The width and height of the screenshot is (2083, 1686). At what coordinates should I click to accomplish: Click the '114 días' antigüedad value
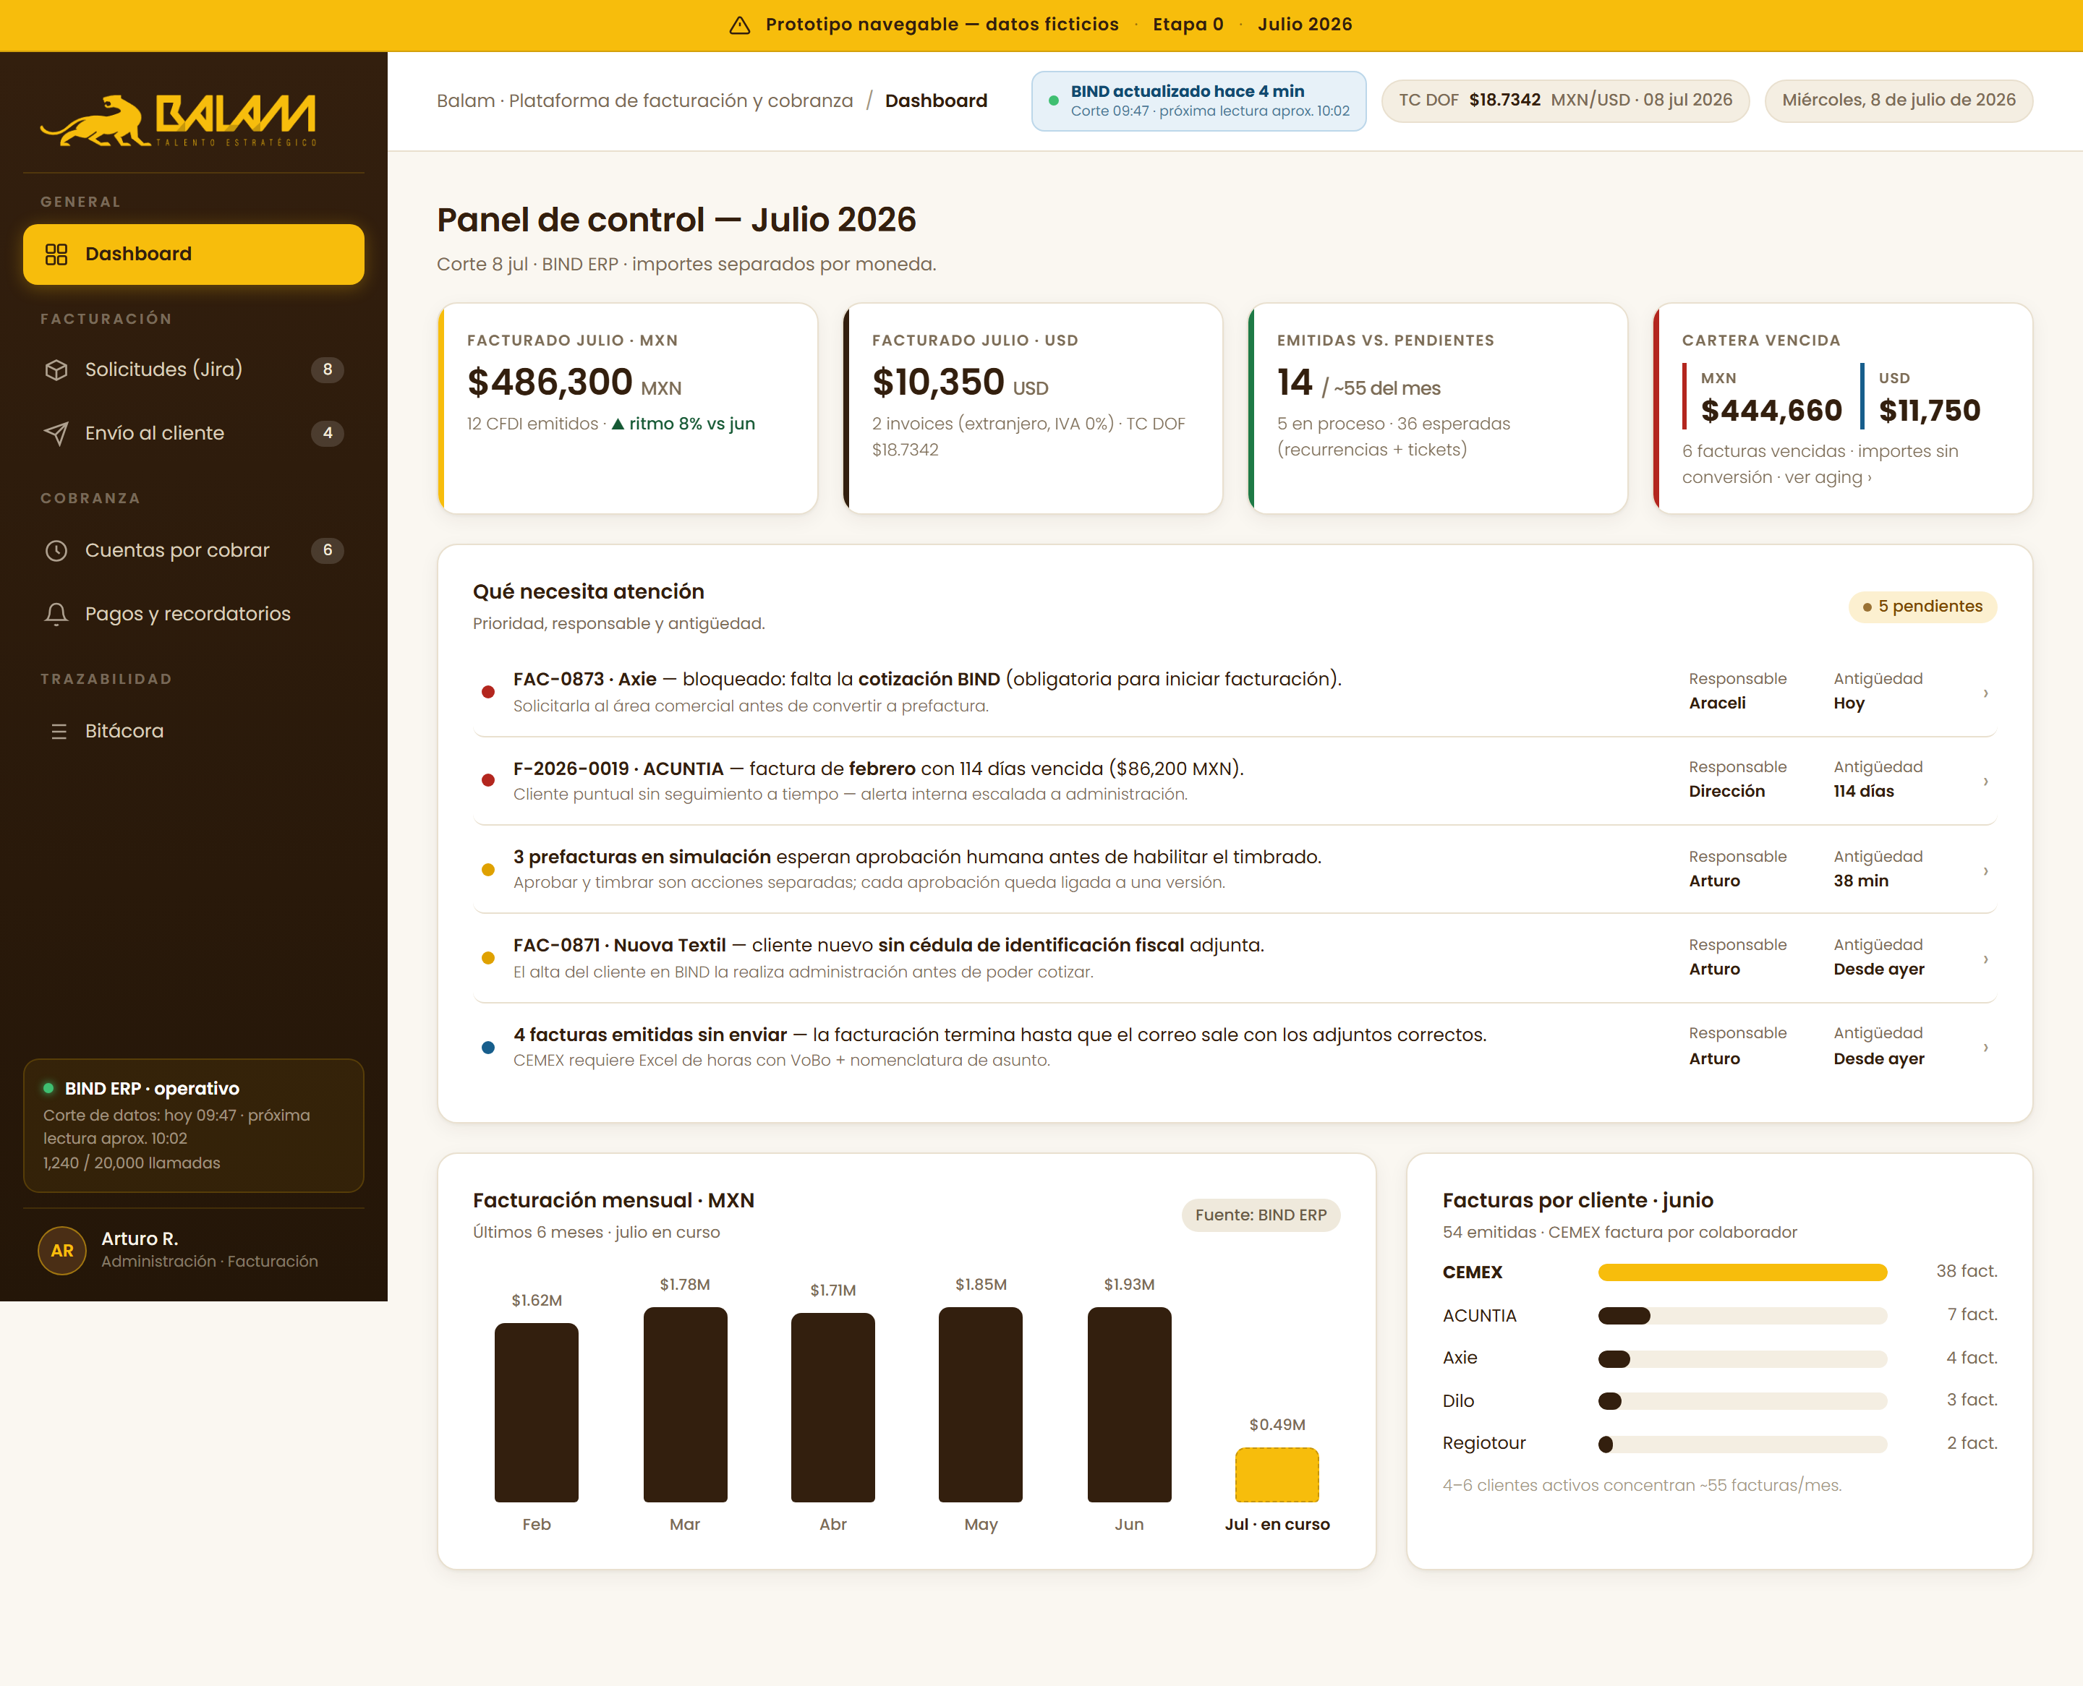(1863, 792)
